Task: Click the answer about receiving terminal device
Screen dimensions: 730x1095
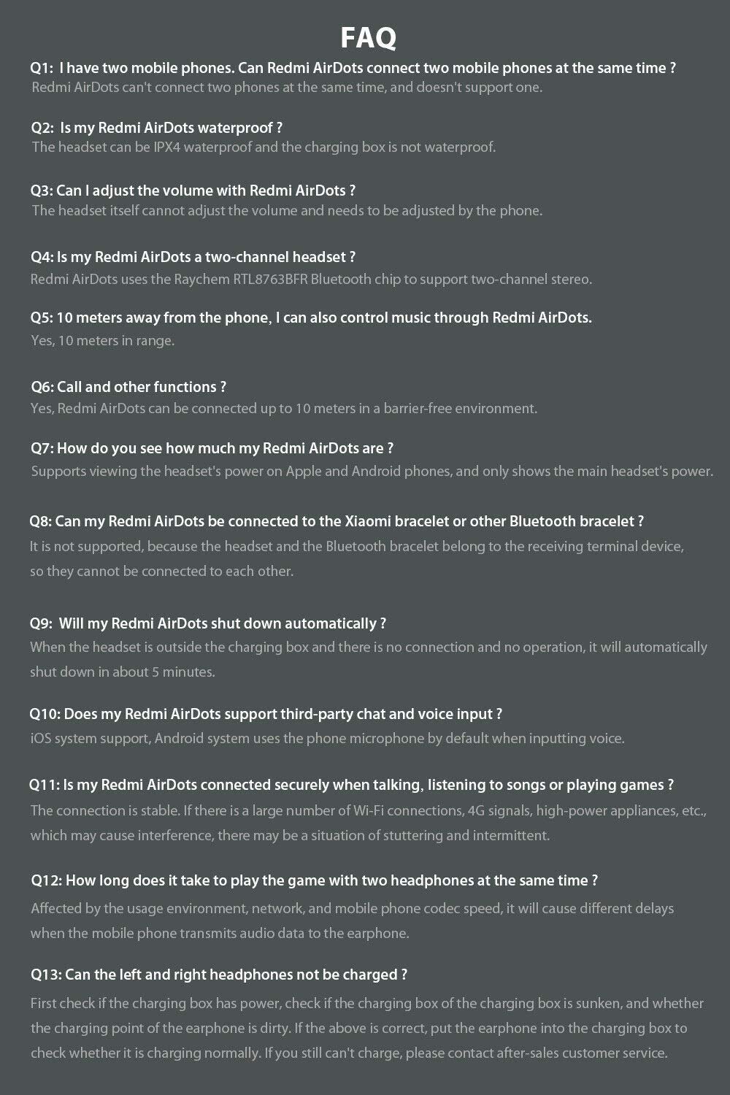Action: [357, 558]
